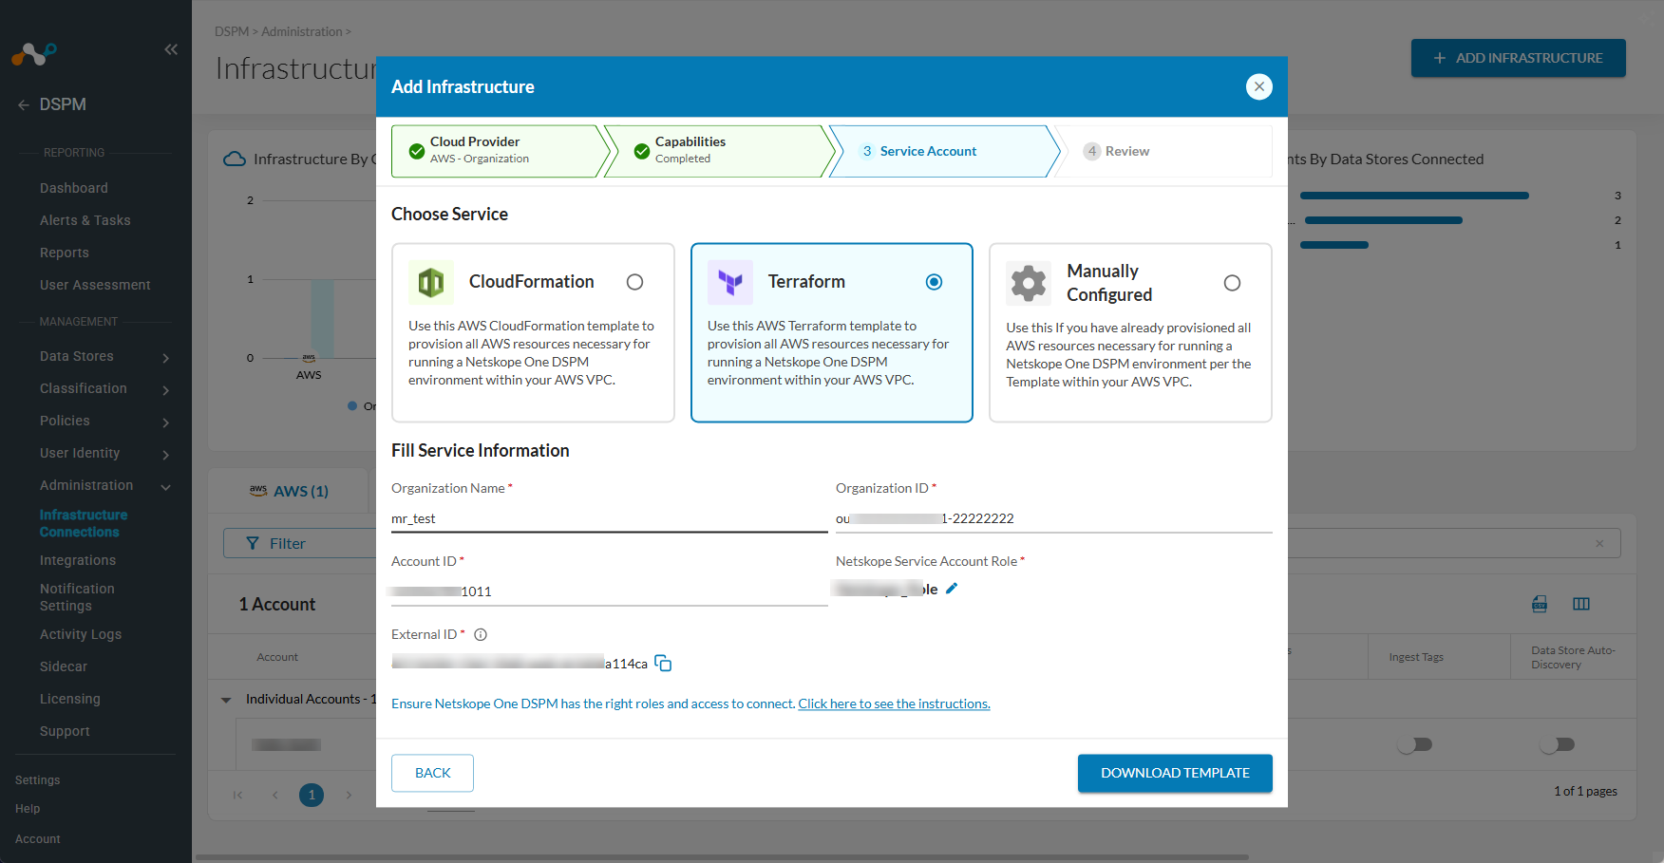Image resolution: width=1664 pixels, height=863 pixels.
Task: Open Settings at the sidebar bottom
Action: tap(38, 780)
